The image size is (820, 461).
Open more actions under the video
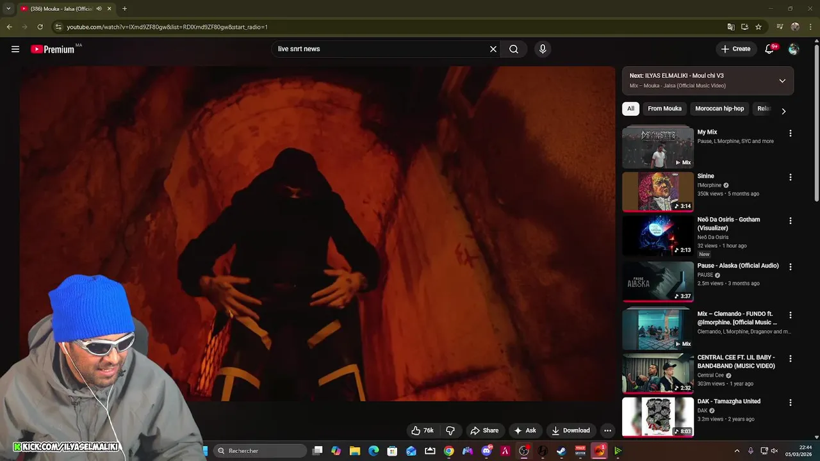(607, 430)
